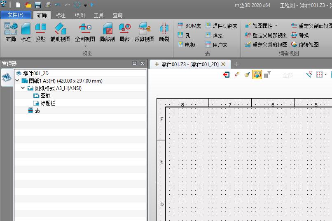Select the 全剖视图 full section tool
The height and width of the screenshot is (221, 332).
85,32
